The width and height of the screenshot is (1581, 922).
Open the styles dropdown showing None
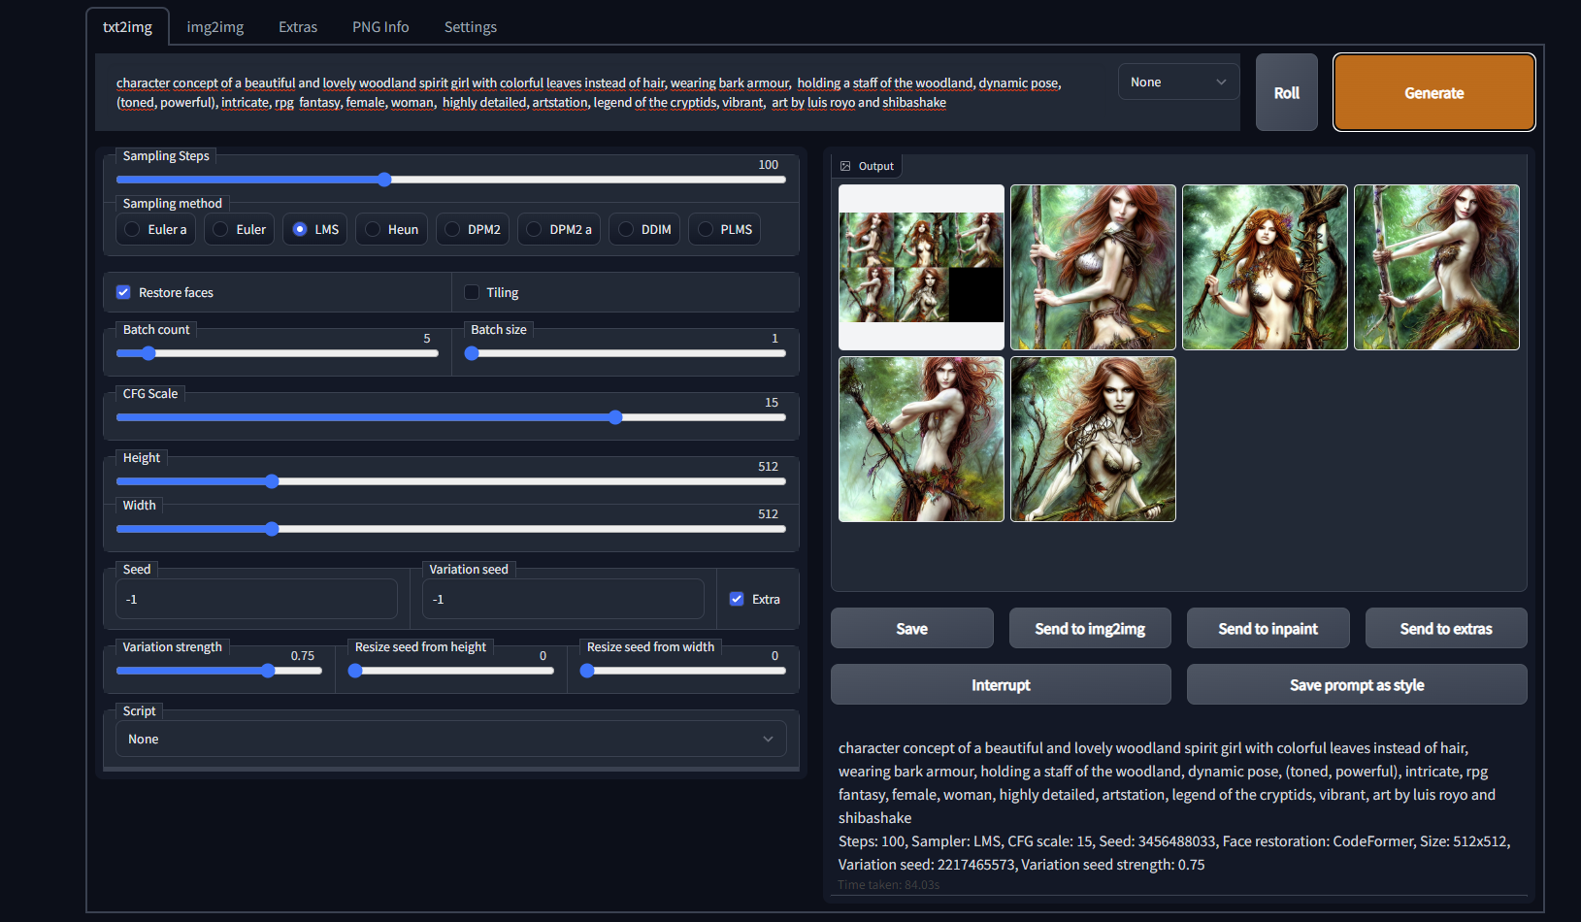pyautogui.click(x=1177, y=82)
